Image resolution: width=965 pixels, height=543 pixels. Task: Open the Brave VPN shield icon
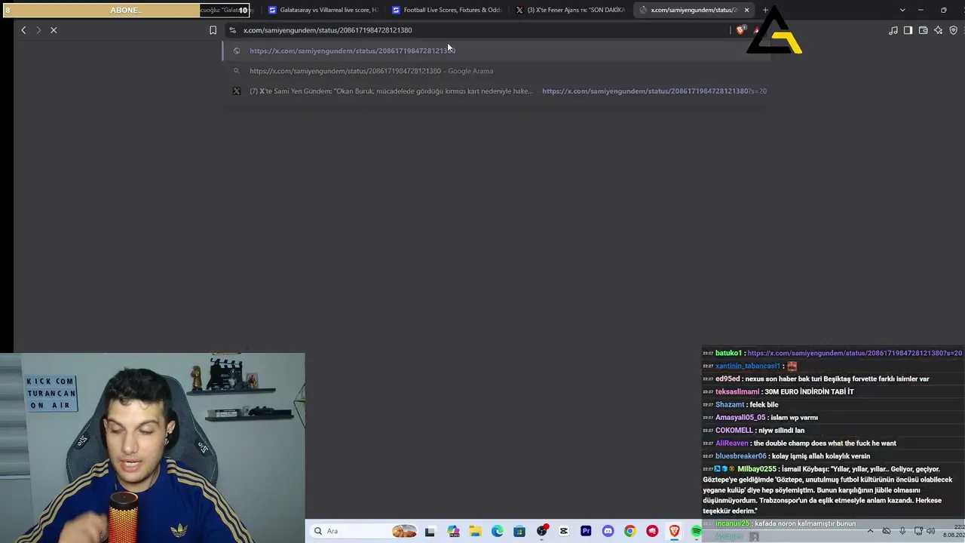click(953, 30)
